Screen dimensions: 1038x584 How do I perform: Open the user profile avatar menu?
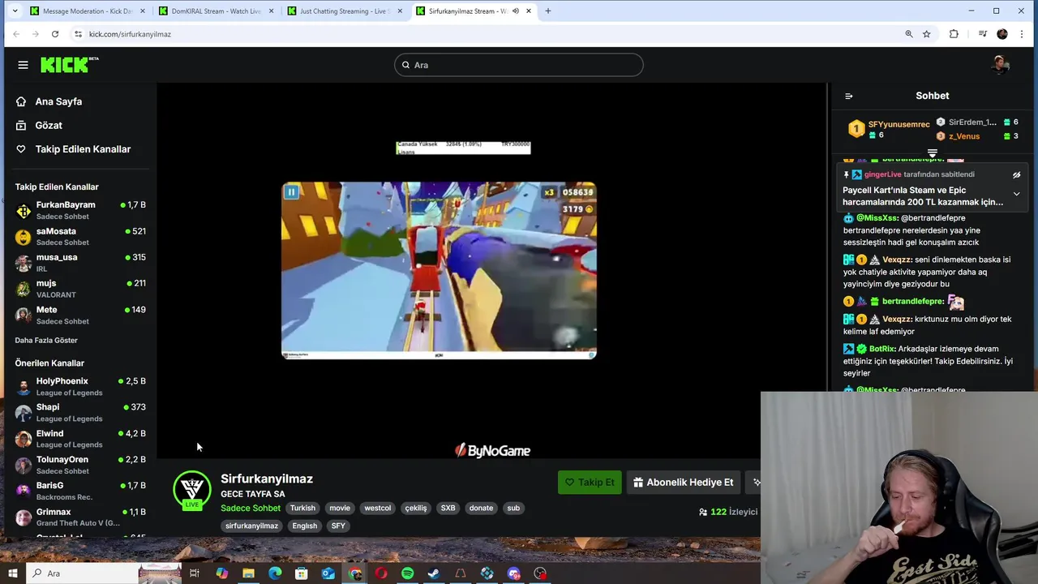click(x=1000, y=65)
